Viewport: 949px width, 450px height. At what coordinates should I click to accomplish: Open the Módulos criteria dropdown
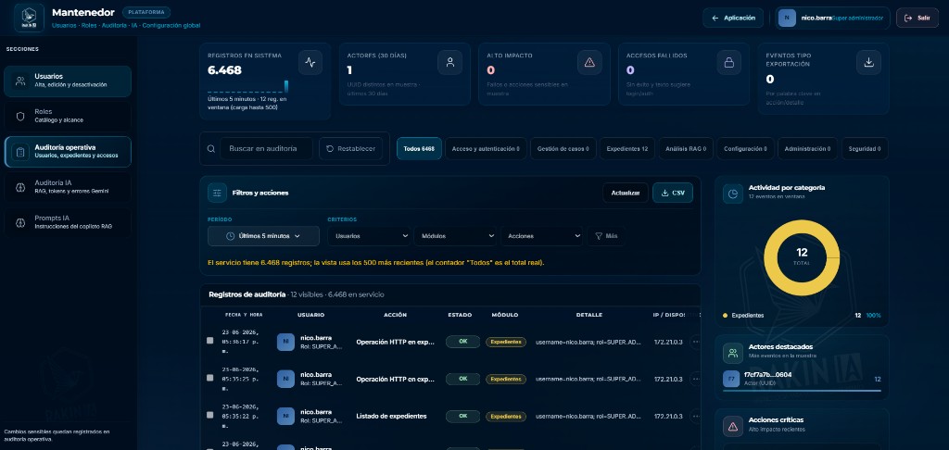point(455,236)
